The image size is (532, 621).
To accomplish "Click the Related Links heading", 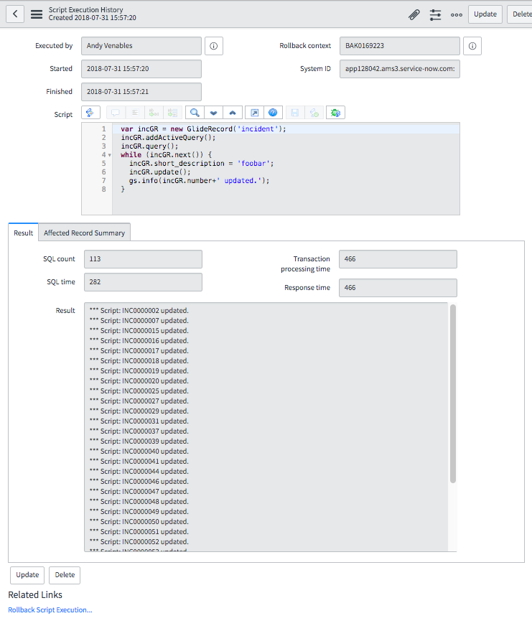I will pos(35,595).
